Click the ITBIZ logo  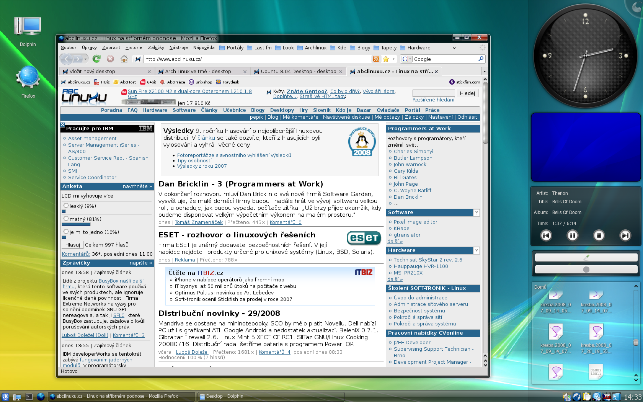[364, 273]
